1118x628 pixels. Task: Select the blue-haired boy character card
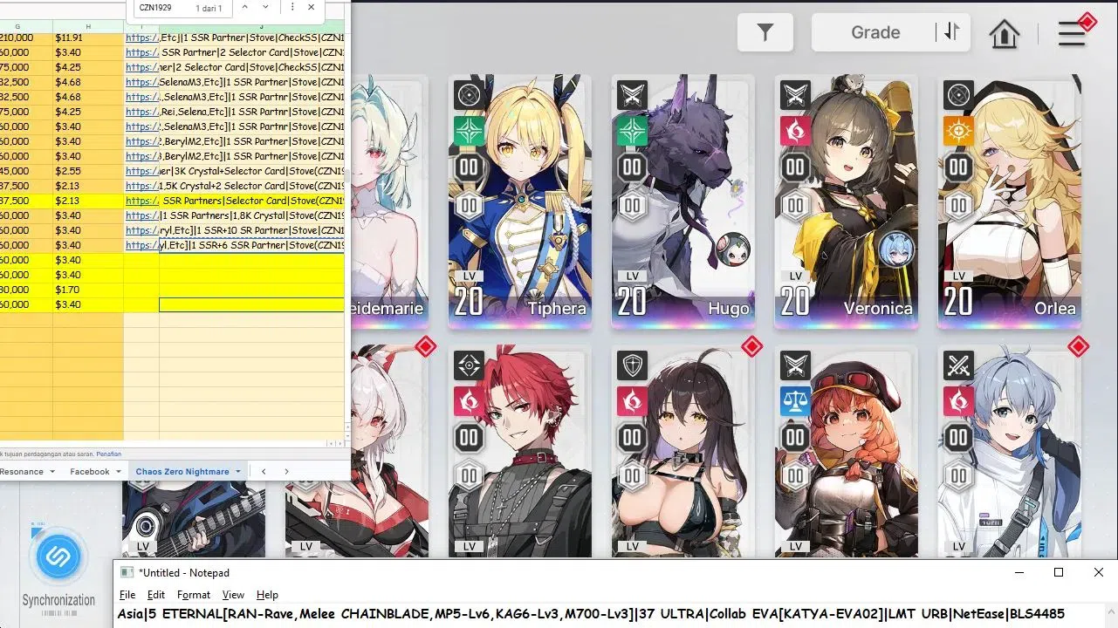click(x=1010, y=452)
